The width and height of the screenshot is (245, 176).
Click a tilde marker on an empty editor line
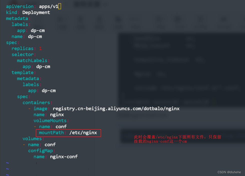point(7,163)
